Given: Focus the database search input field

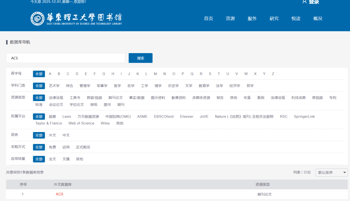Looking at the screenshot, I should 65,58.
